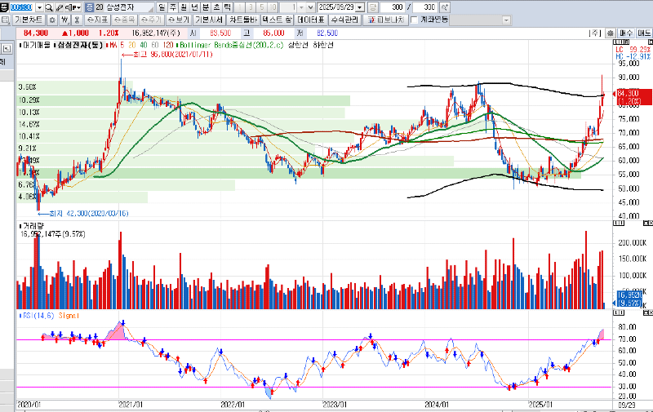Enable the 계좌연동 checkbox

point(414,19)
